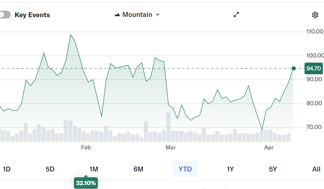Click the 94.70 current price label
Viewport: 324px width, 189px height.
tap(314, 69)
